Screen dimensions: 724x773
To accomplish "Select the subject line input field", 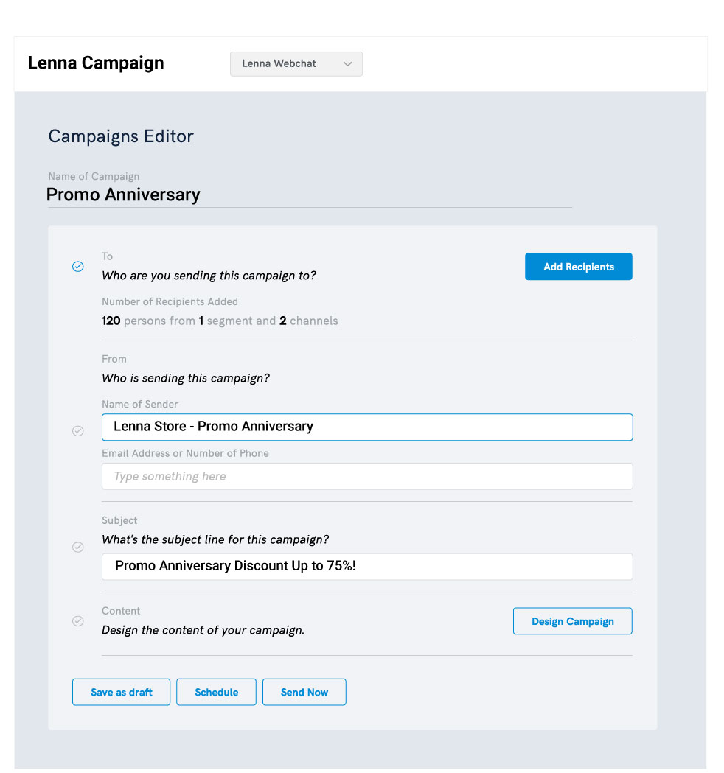I will coord(366,567).
